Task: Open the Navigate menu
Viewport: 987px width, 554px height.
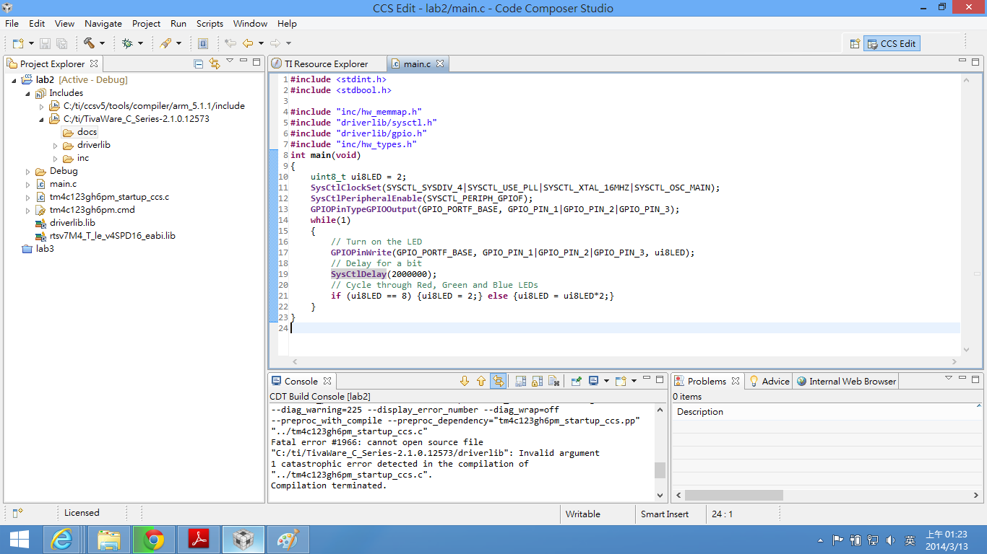Action: click(103, 24)
